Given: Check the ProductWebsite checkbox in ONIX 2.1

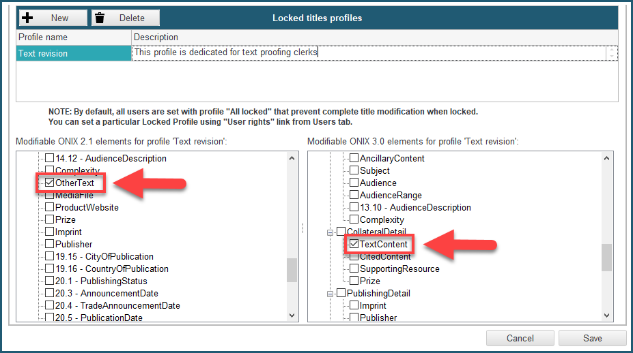Looking at the screenshot, I should [x=49, y=207].
